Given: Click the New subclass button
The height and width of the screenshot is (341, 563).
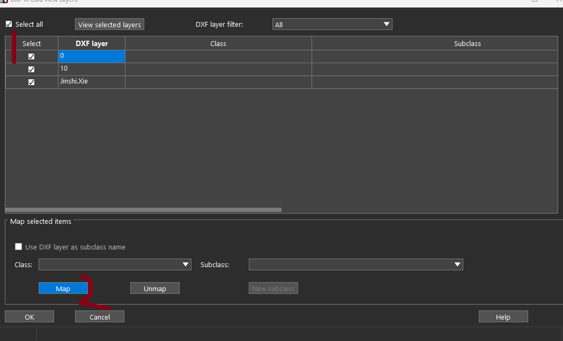Looking at the screenshot, I should pos(273,289).
